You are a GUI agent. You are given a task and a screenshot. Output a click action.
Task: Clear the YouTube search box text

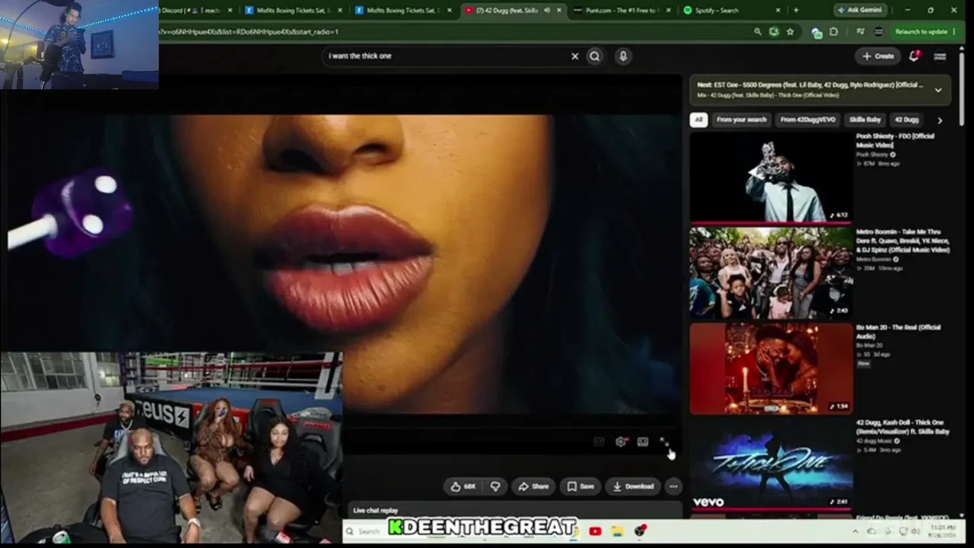(x=575, y=56)
